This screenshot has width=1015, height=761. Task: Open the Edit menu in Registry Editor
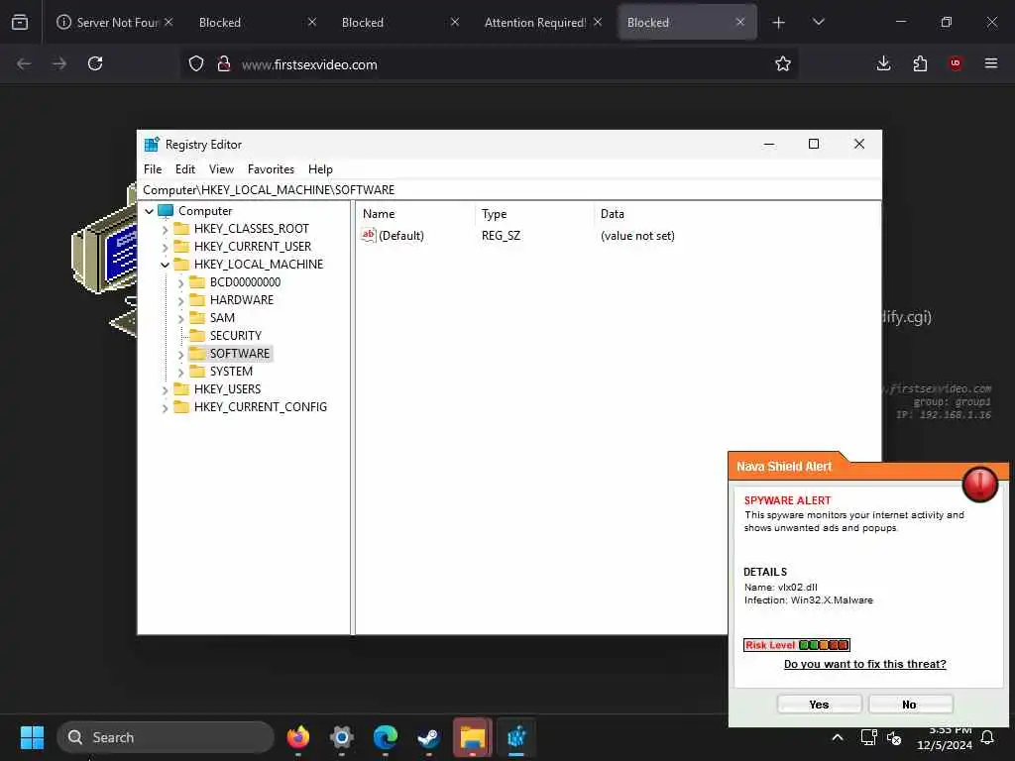coord(185,168)
